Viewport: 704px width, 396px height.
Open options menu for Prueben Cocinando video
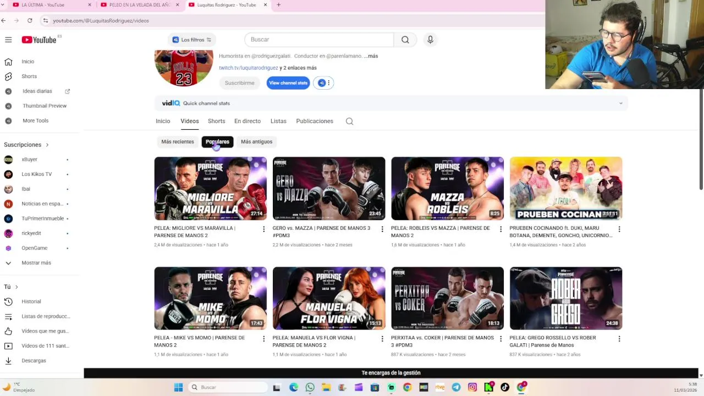(x=619, y=229)
